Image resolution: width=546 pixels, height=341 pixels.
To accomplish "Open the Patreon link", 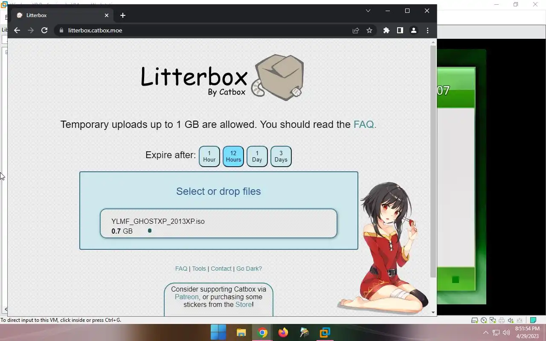I will point(187,297).
